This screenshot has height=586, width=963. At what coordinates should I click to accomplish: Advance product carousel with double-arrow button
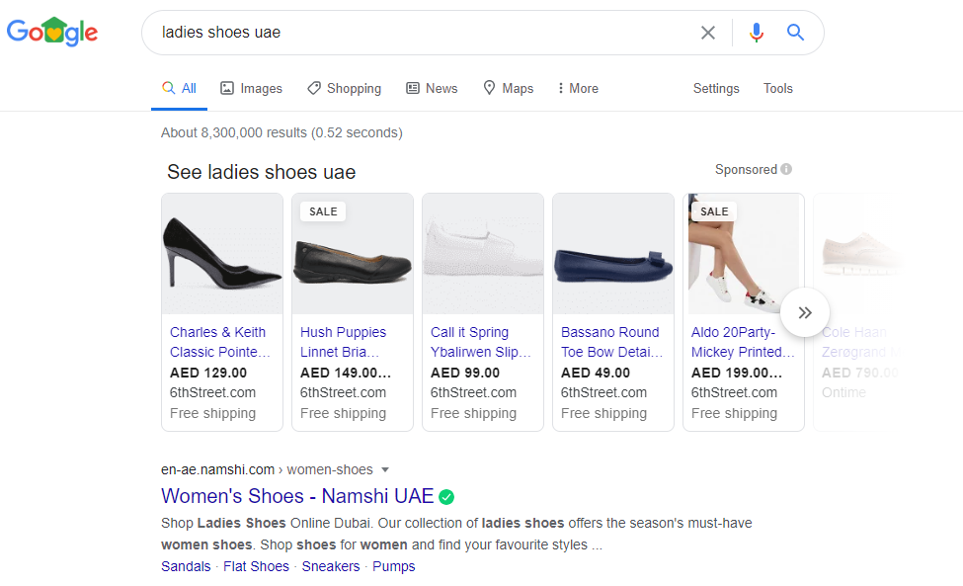point(805,312)
